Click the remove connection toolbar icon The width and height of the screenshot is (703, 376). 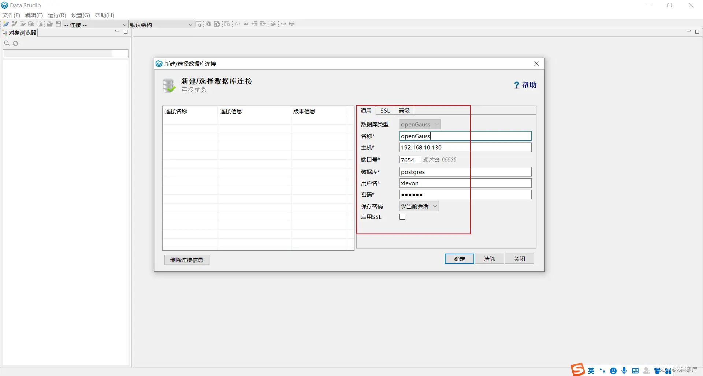coord(14,24)
